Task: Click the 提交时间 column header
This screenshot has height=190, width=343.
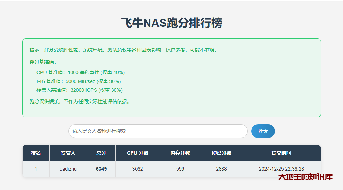Action: click(x=281, y=153)
